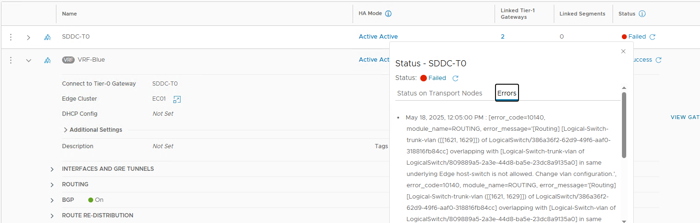
Task: Open the SDDC-T0 Linked Tier-1 Gateways count
Action: [503, 37]
